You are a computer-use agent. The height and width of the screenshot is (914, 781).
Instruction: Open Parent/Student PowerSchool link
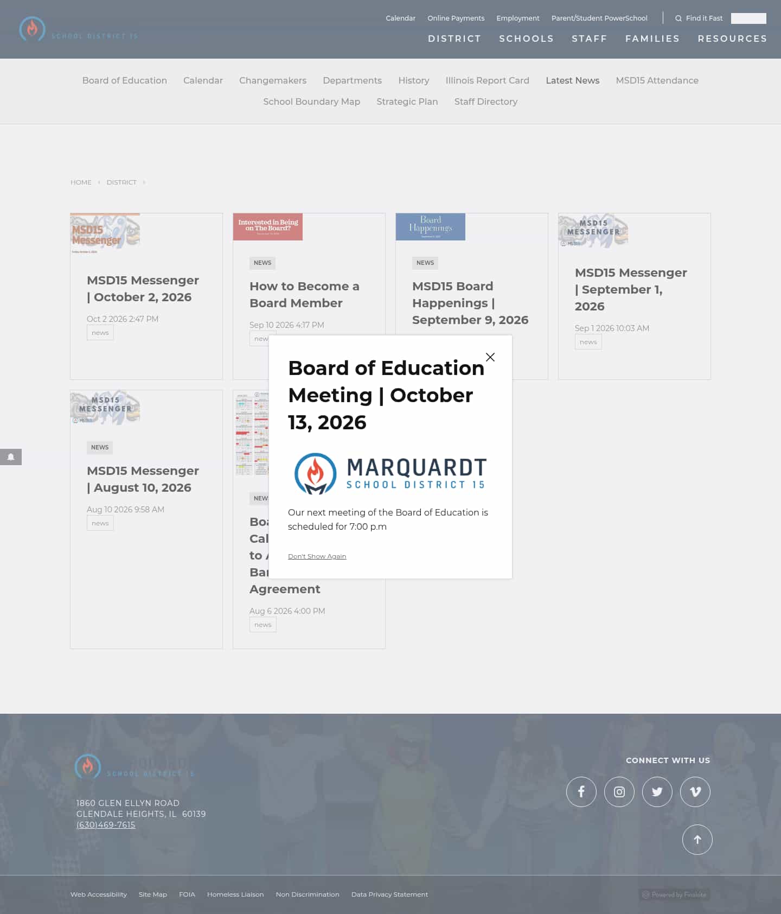pyautogui.click(x=599, y=18)
